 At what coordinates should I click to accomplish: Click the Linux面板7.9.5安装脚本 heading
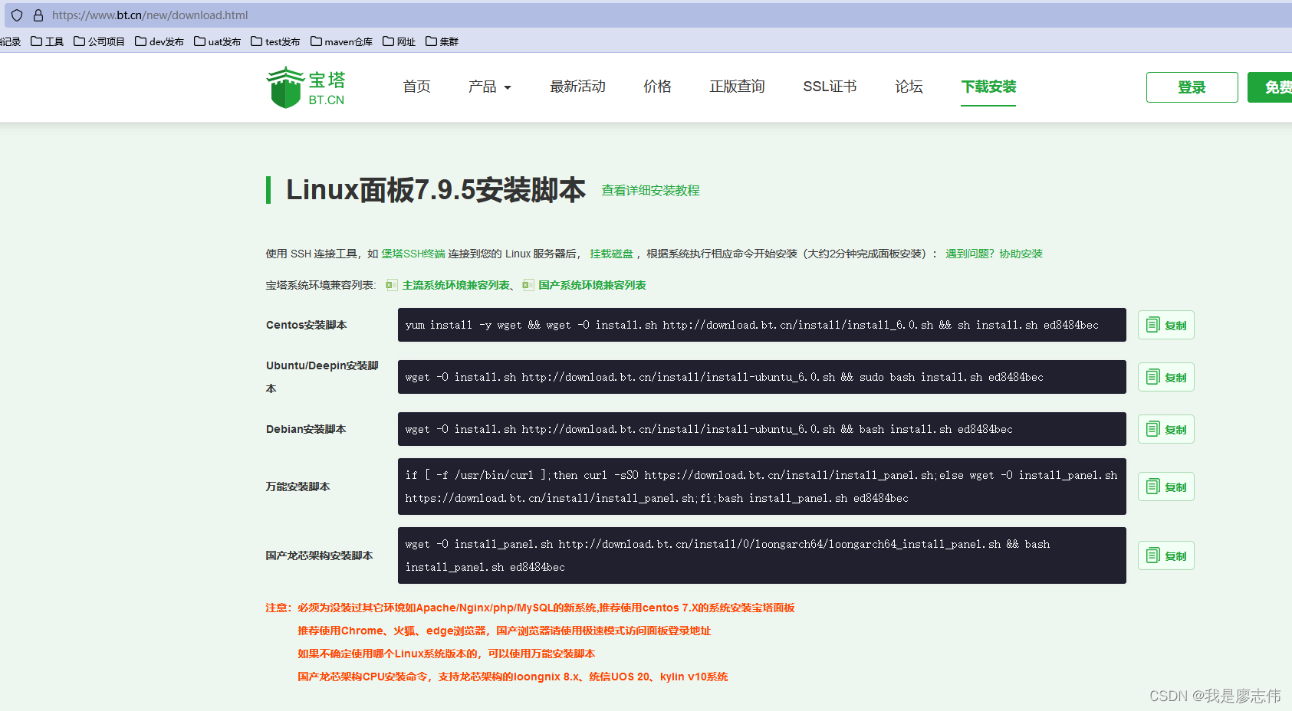pos(436,190)
